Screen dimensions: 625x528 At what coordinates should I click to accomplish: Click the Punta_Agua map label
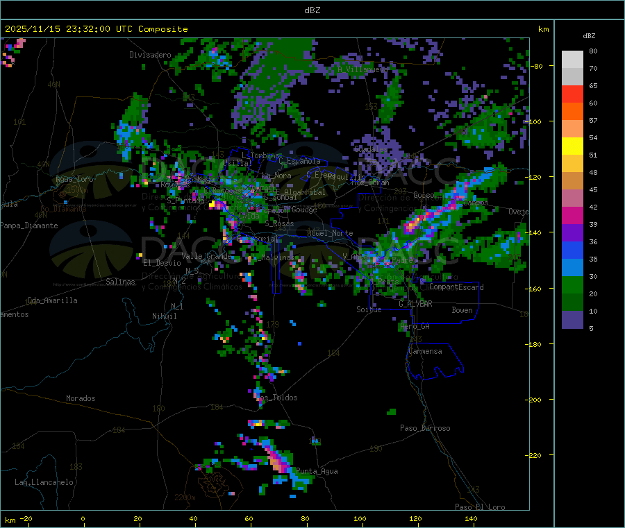[x=317, y=471]
